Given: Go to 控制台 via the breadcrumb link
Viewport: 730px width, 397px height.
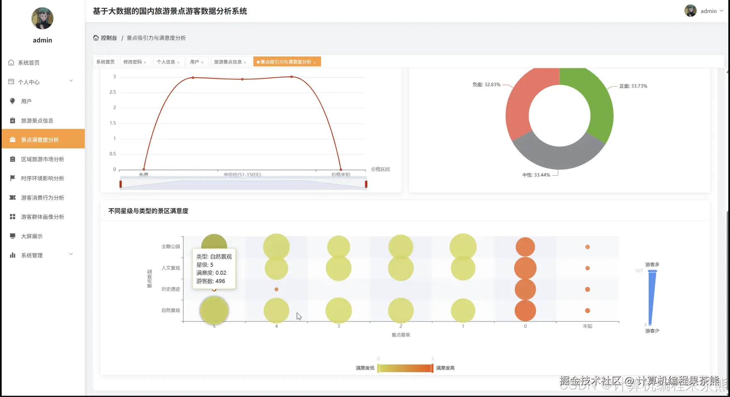Looking at the screenshot, I should (x=109, y=38).
